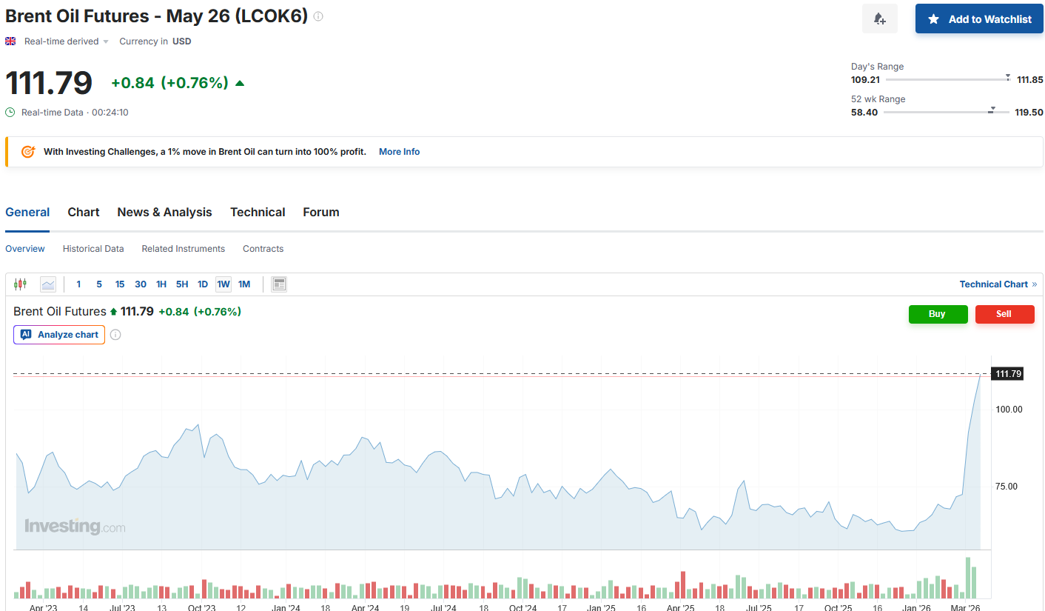
Task: Go to the Technical tab
Action: 258,213
